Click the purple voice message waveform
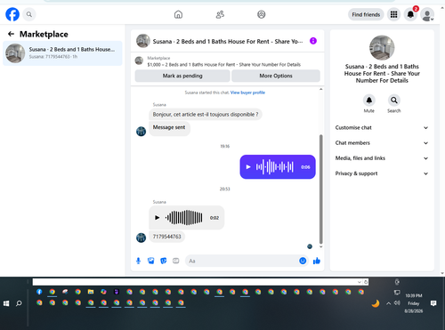Screen dimensions: 445x330 coord(275,167)
